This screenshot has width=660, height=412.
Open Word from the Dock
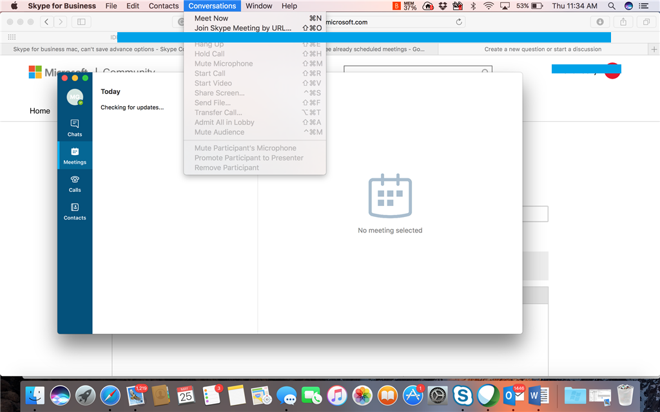pos(538,396)
